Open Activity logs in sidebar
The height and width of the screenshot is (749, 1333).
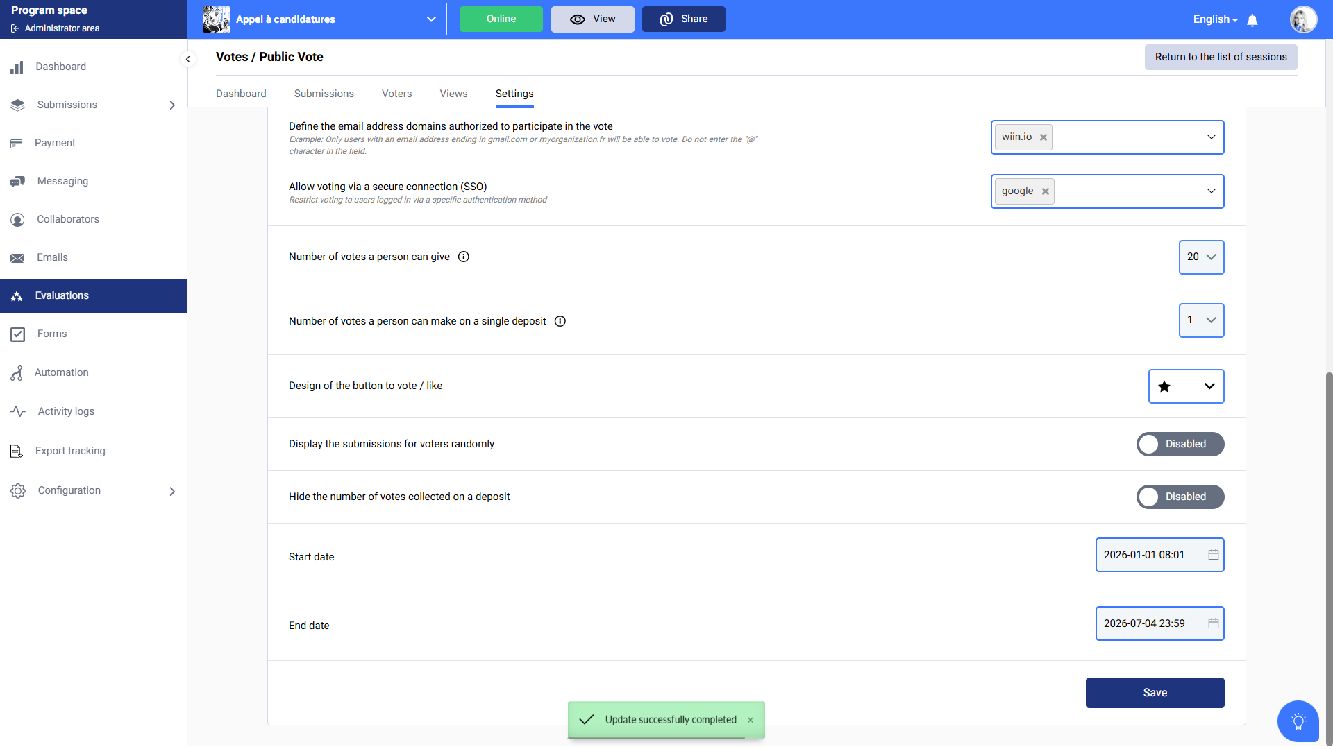[66, 411]
